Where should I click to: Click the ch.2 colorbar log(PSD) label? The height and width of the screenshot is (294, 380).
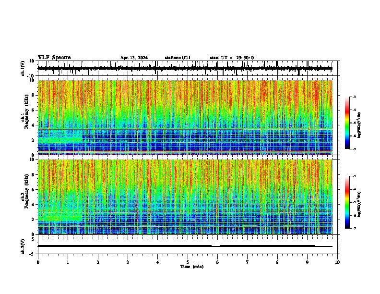point(359,204)
